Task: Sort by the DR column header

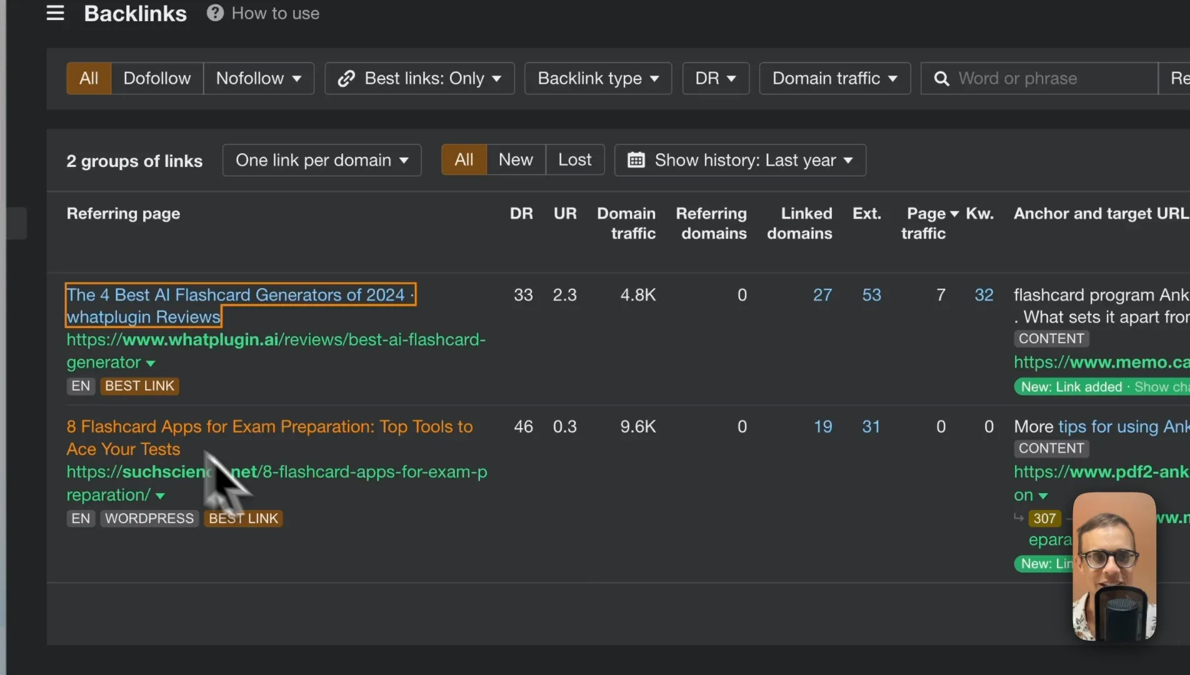Action: coord(521,213)
